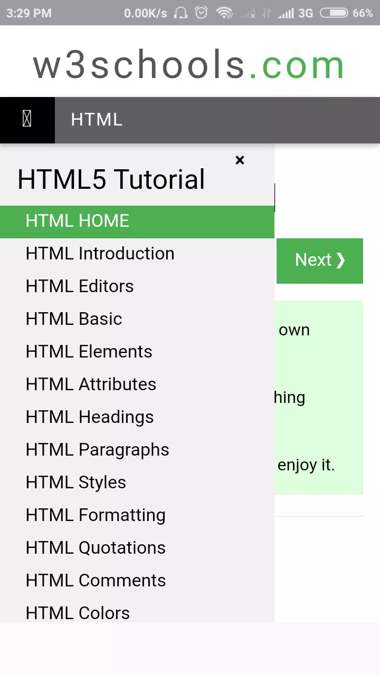Tap the alarm clock status icon
Image resolution: width=380 pixels, height=675 pixels.
point(202,13)
